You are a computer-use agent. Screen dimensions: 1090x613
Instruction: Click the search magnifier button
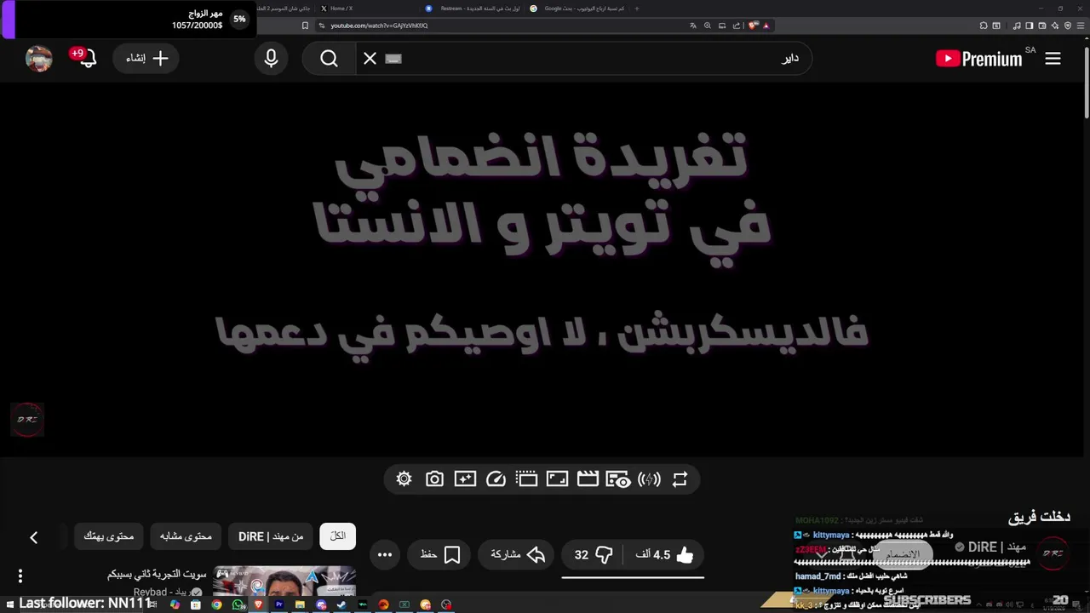coord(330,59)
